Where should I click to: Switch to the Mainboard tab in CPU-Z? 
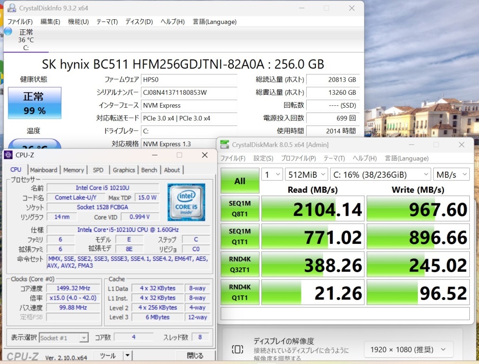[44, 170]
